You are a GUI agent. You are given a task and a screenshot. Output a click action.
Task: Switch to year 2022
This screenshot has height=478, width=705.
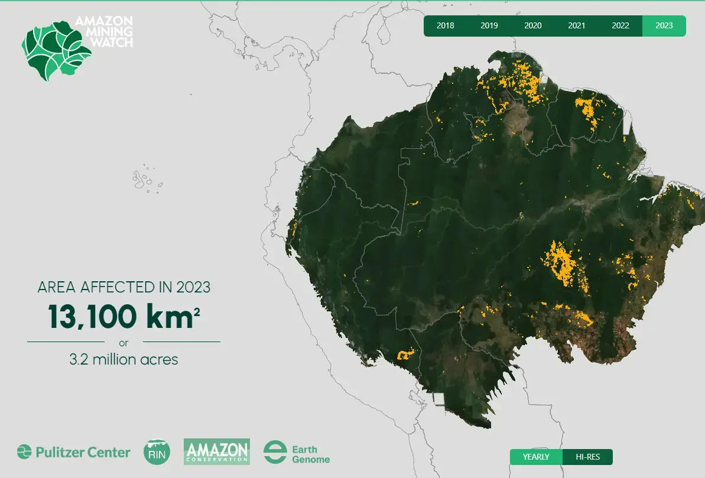point(620,26)
